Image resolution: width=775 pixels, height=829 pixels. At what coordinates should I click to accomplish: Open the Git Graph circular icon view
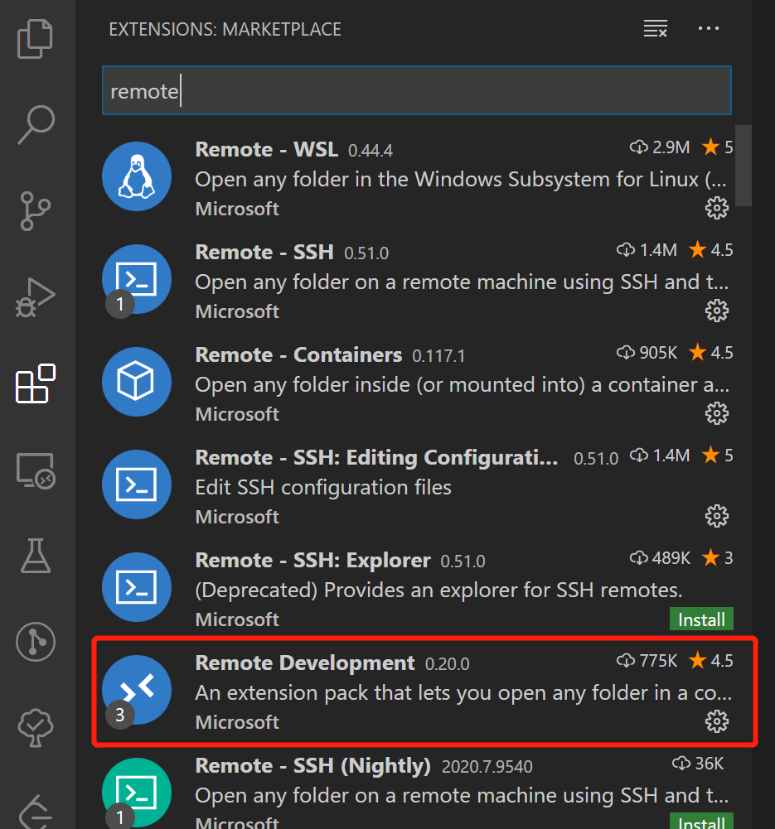pyautogui.click(x=36, y=643)
